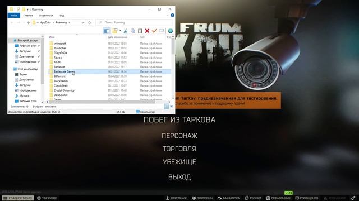Viewport: 359px width, 201px height.
Task: Toggle the navigation pane icon in toolbar
Action: click(107, 31)
